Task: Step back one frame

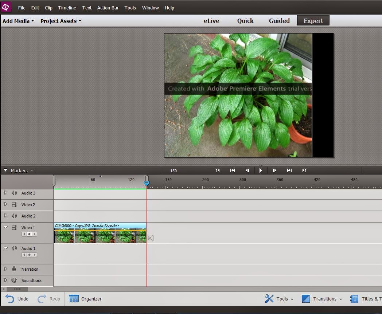Action: [247, 170]
